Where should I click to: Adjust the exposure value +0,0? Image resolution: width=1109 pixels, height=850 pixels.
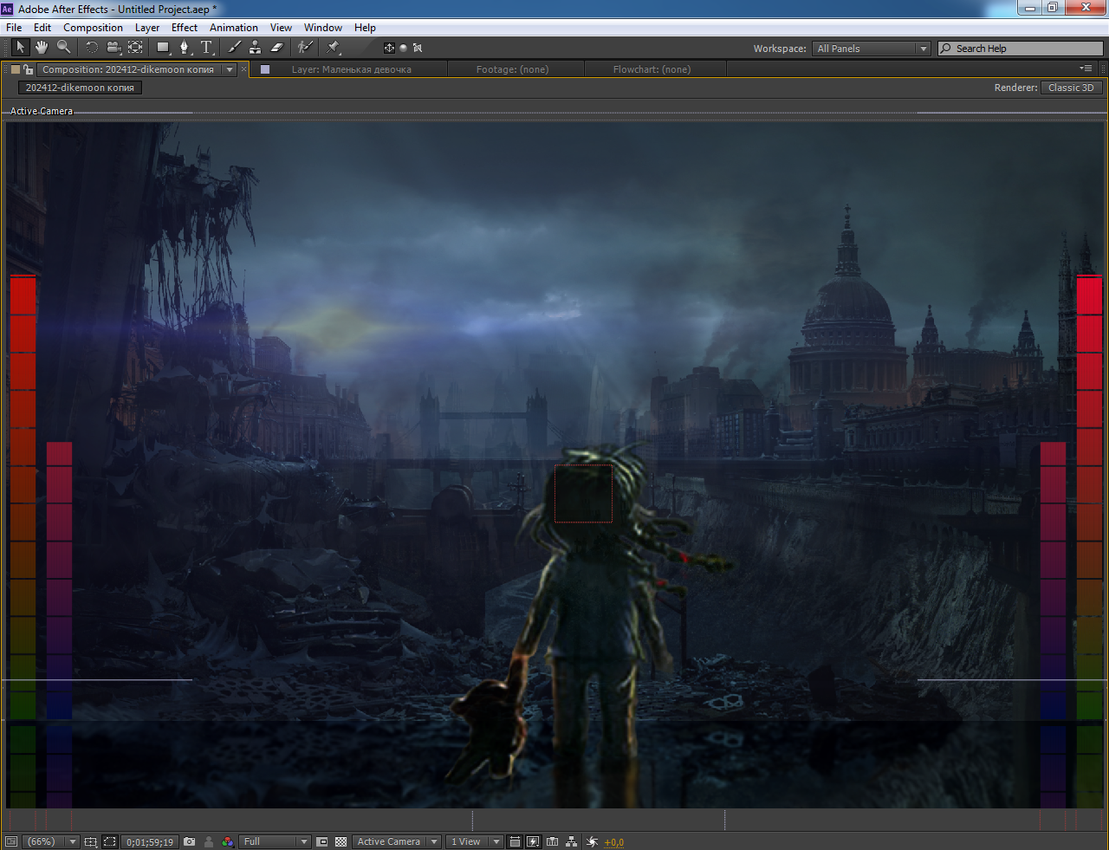613,842
